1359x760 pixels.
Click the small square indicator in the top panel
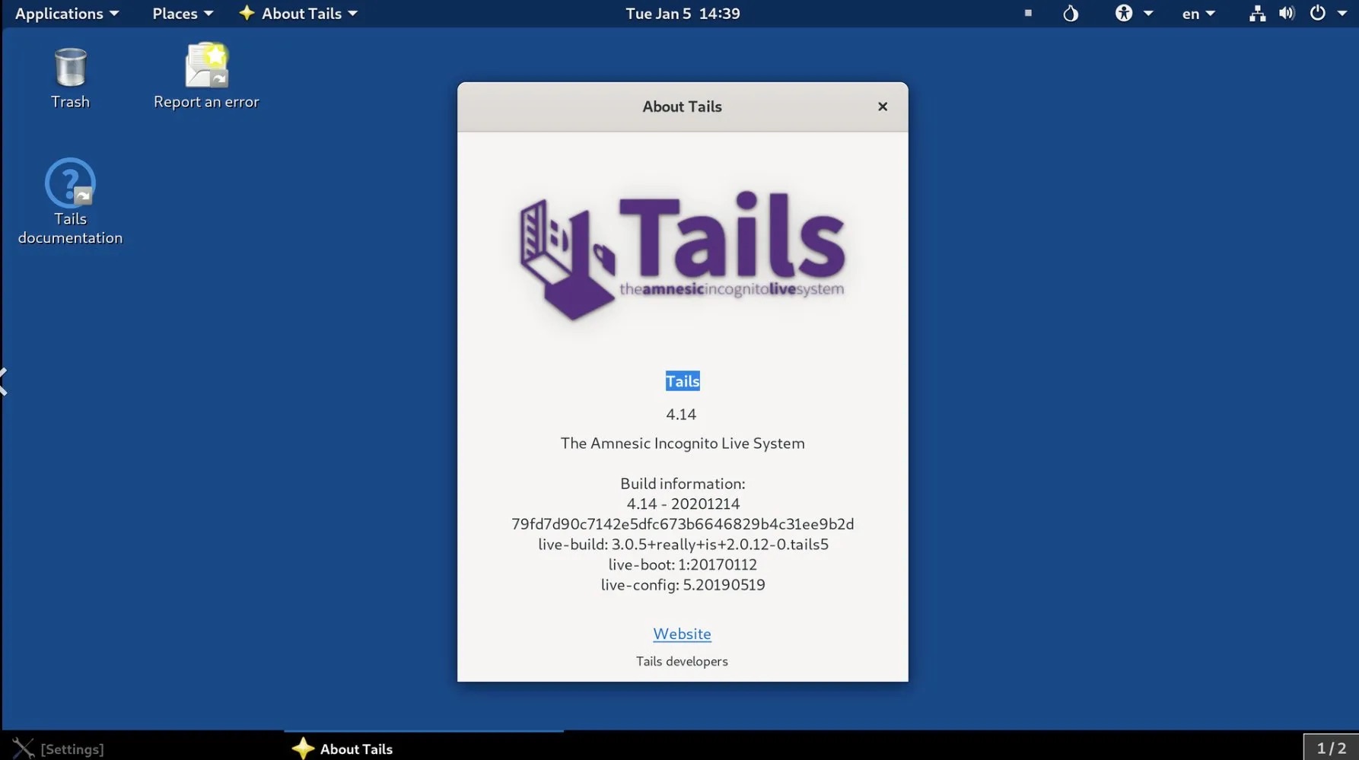[x=1028, y=13]
